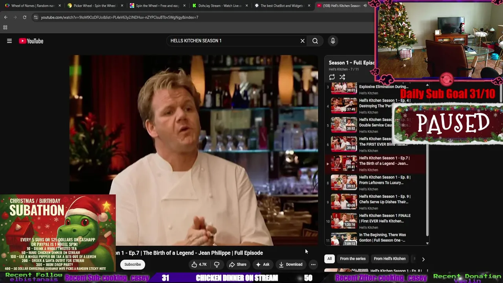Open Season 1 Full Episodes playlist title
Screen dimensions: 503x283
click(x=351, y=63)
